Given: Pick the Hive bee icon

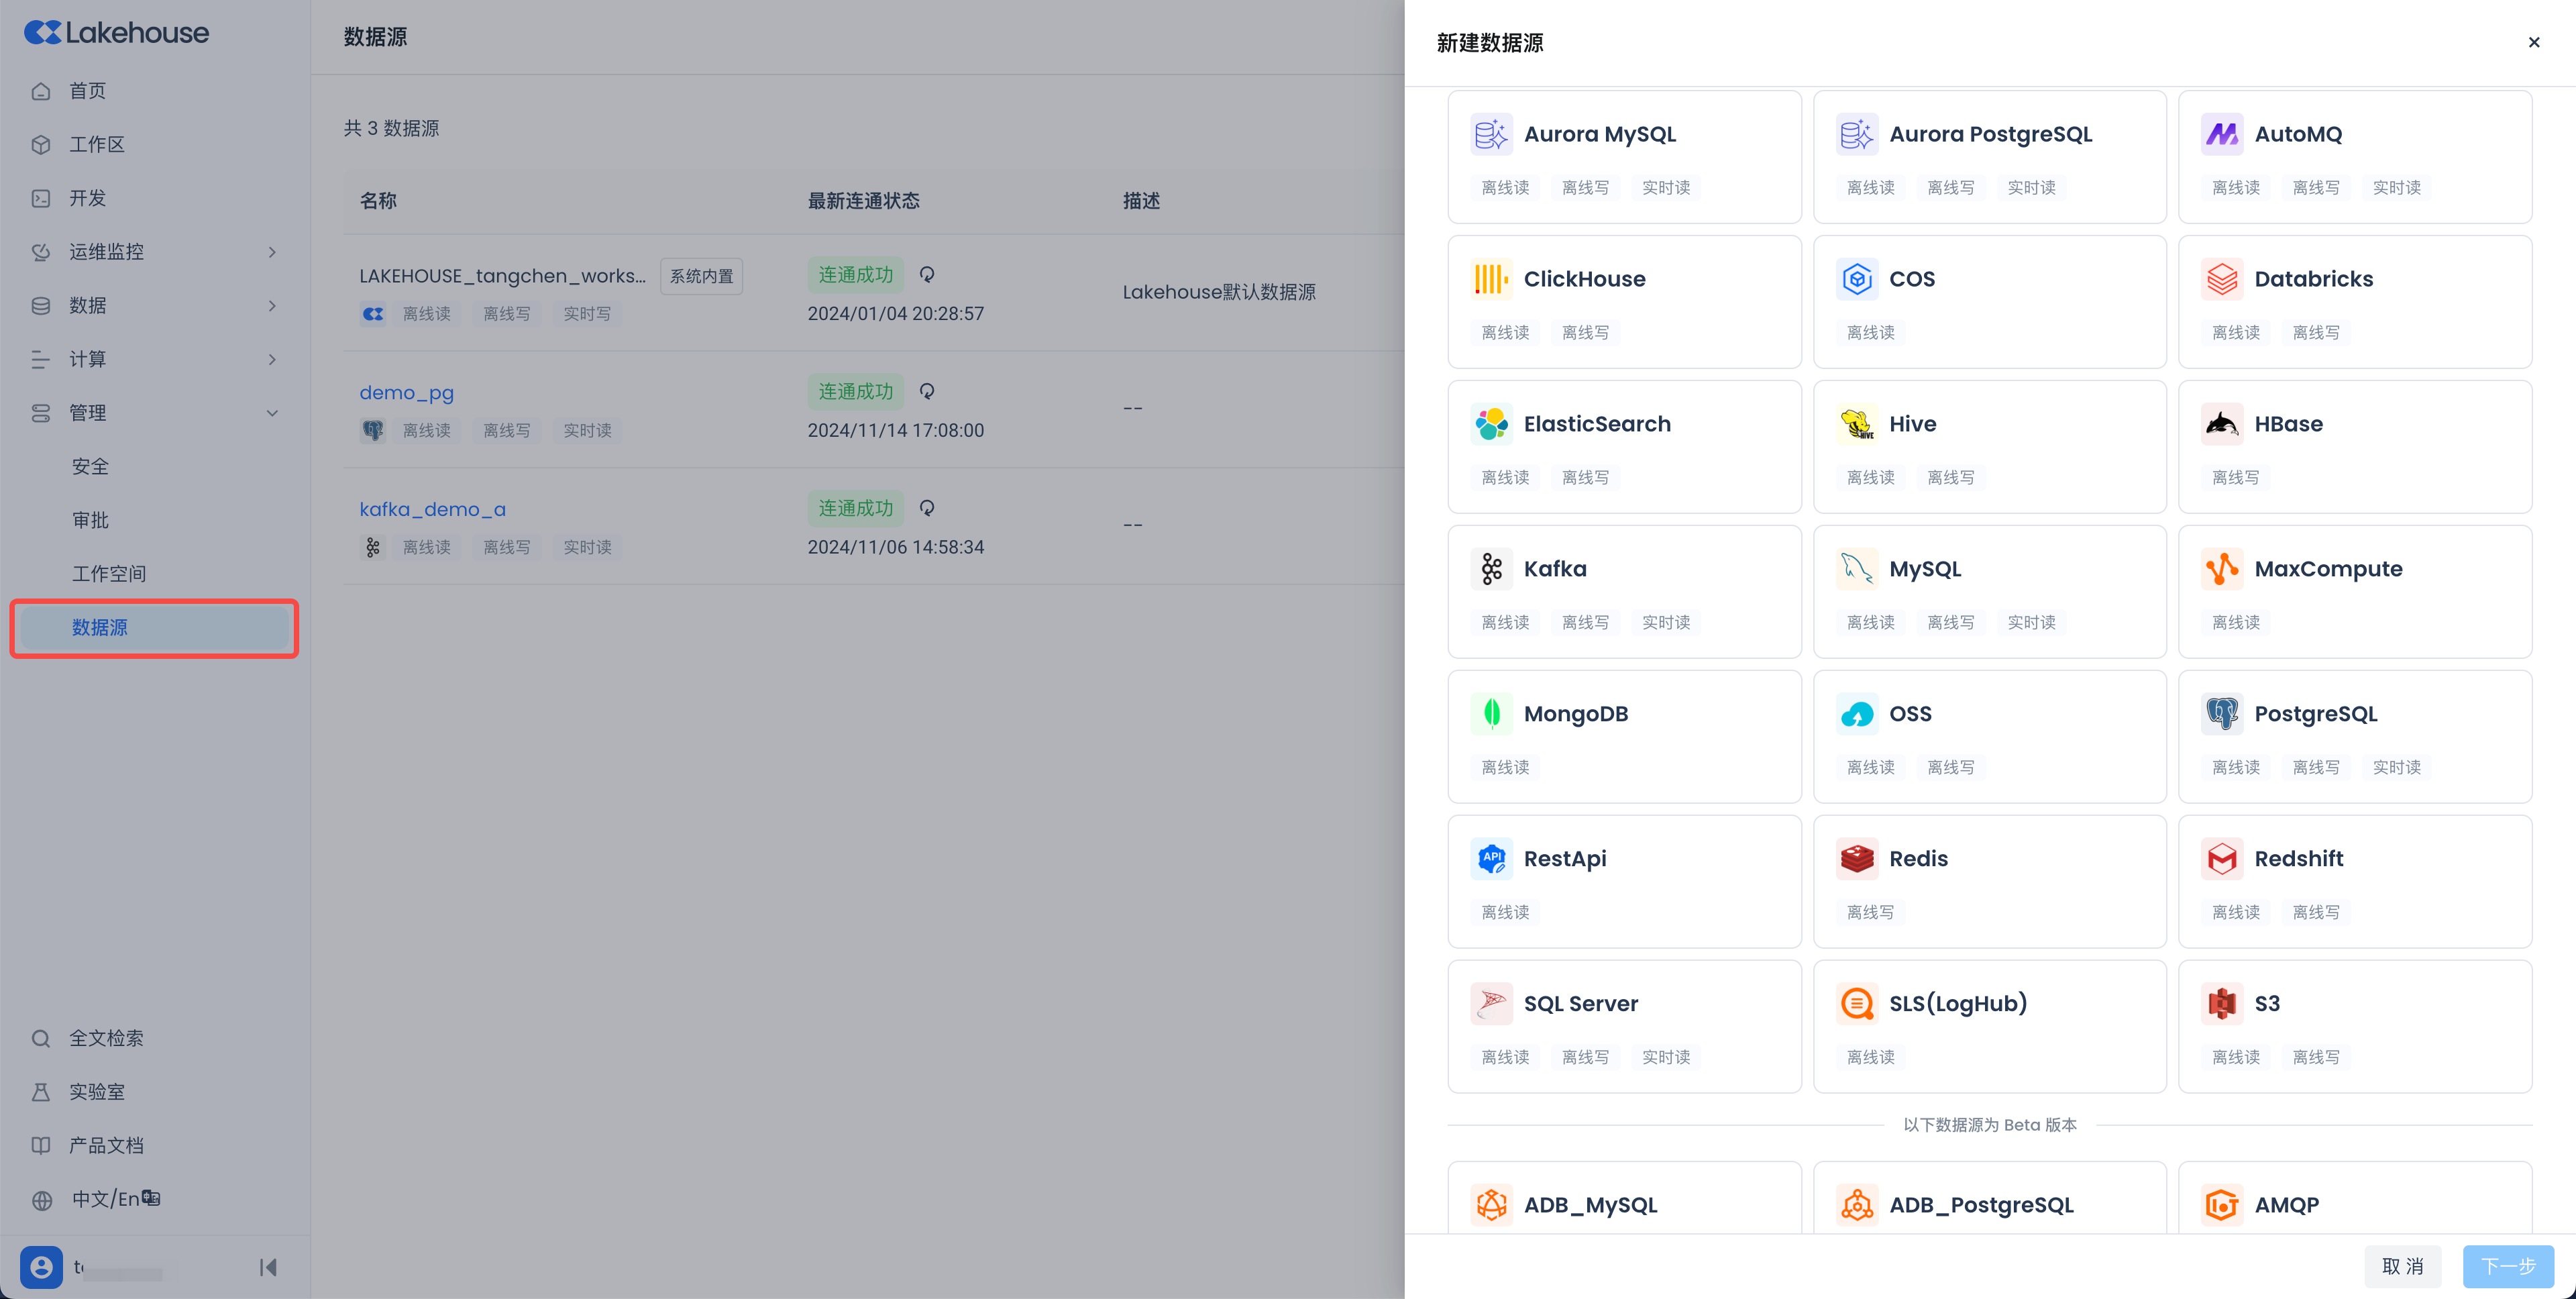Looking at the screenshot, I should coord(1856,424).
